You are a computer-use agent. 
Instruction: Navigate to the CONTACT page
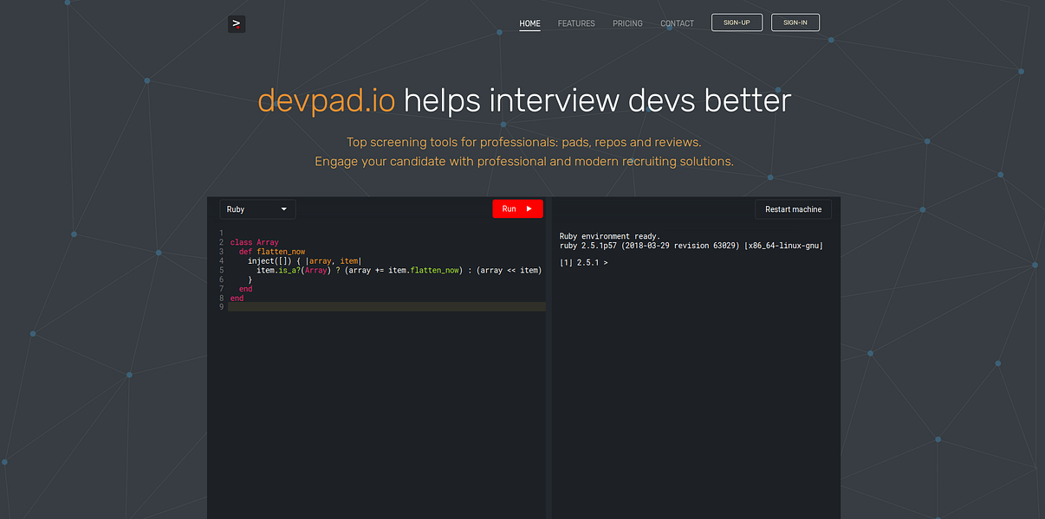pyautogui.click(x=677, y=23)
